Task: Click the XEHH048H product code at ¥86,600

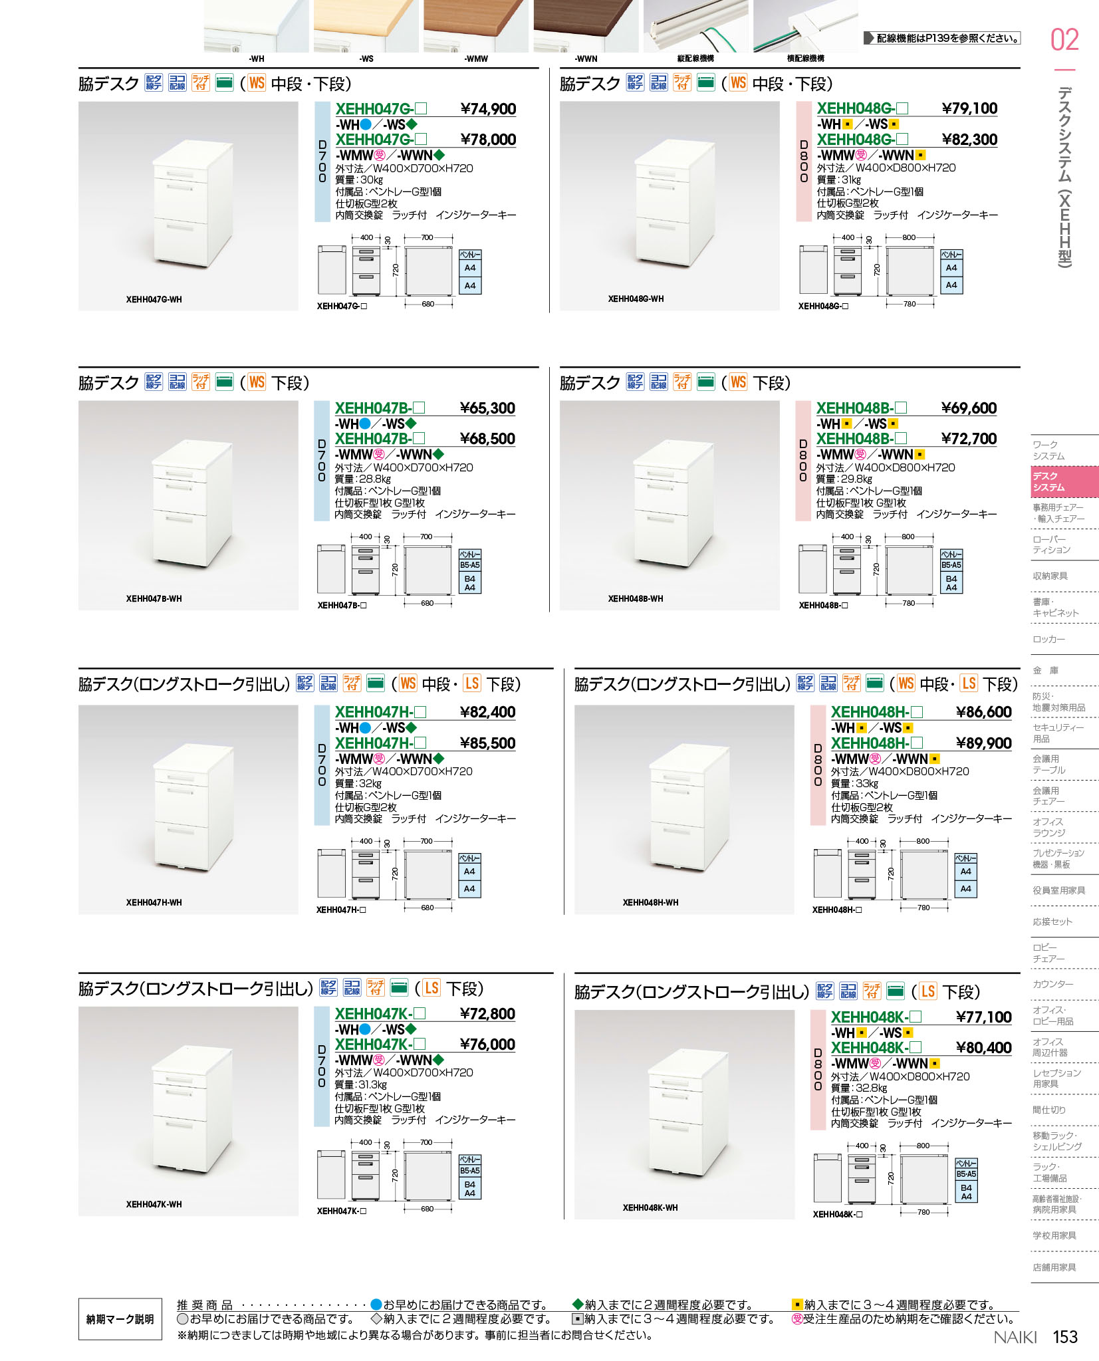Action: [870, 712]
